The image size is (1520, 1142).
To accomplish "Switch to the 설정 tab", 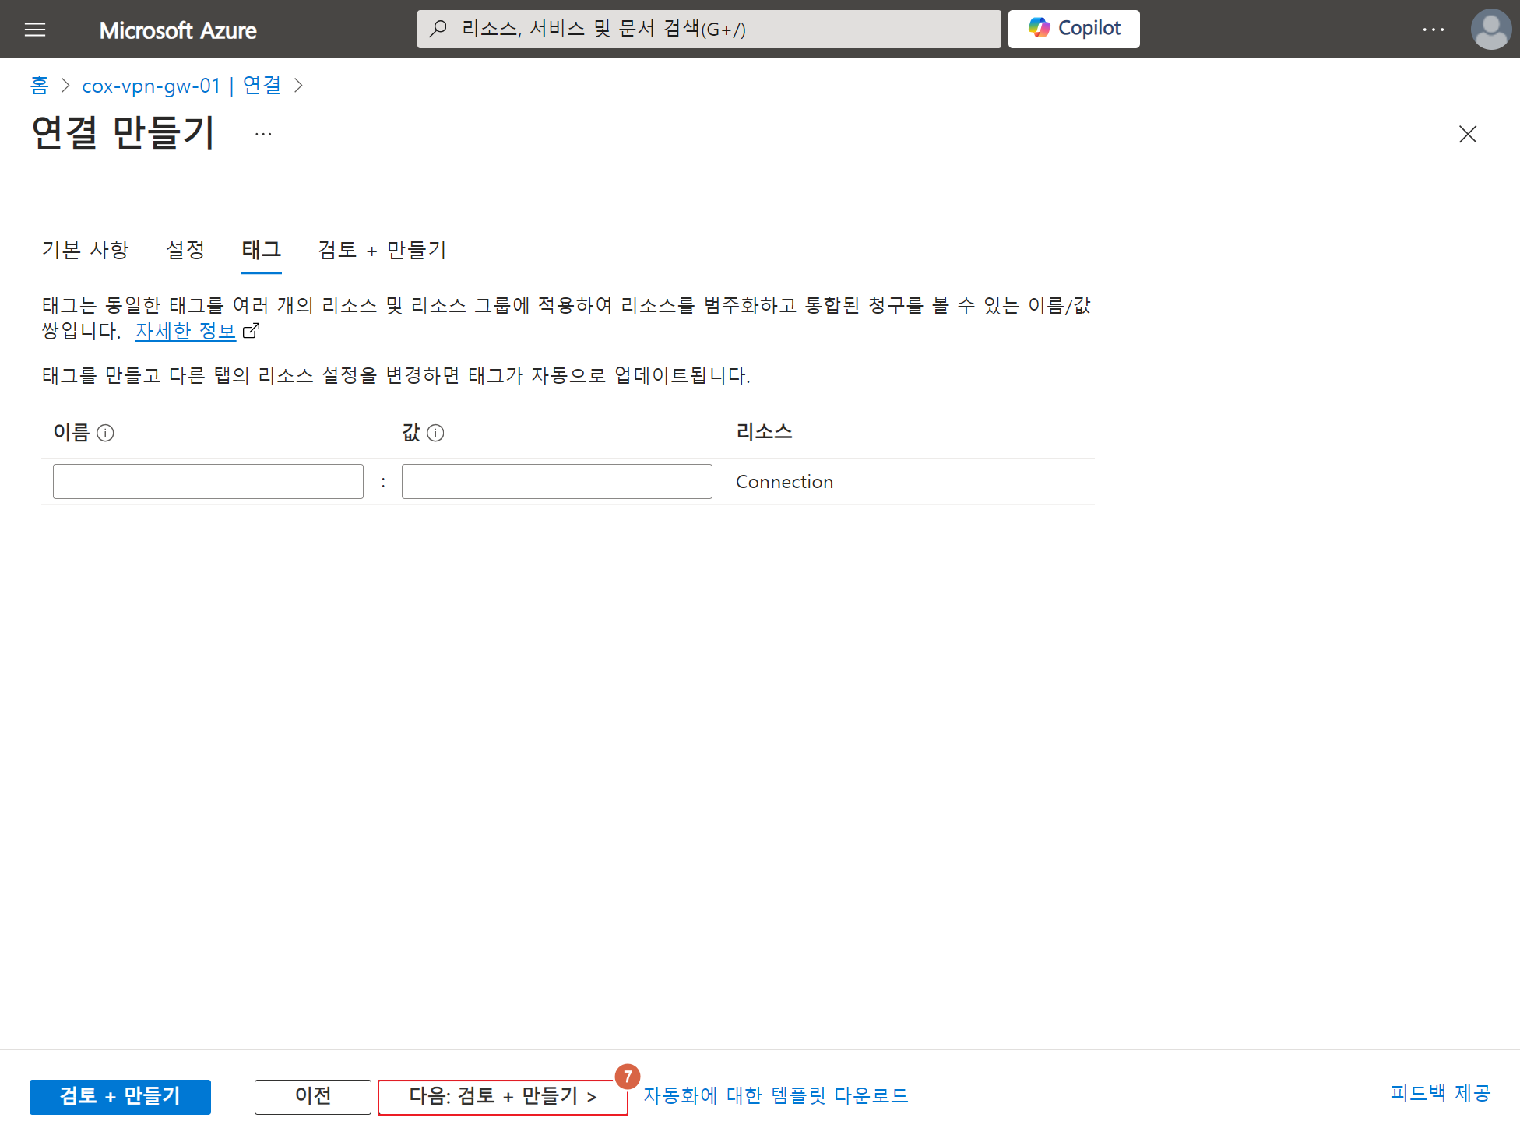I will click(x=185, y=250).
